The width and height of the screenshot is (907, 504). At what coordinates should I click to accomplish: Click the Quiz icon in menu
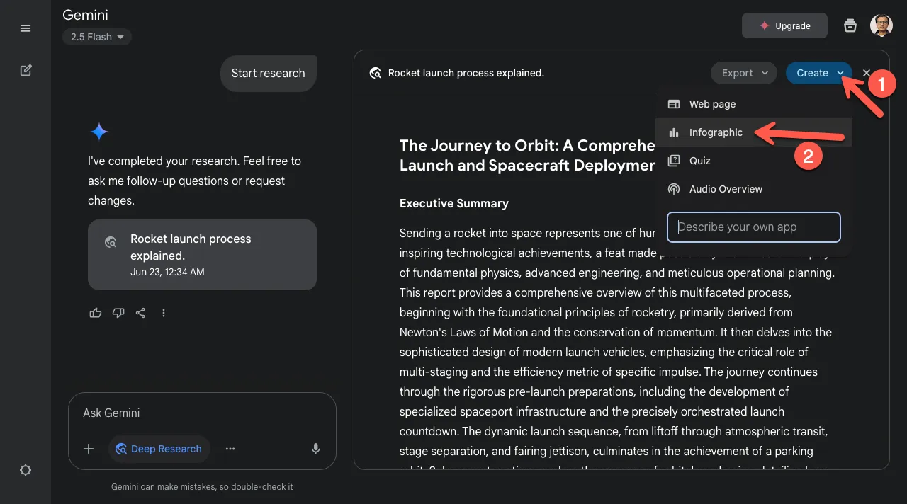[674, 161]
